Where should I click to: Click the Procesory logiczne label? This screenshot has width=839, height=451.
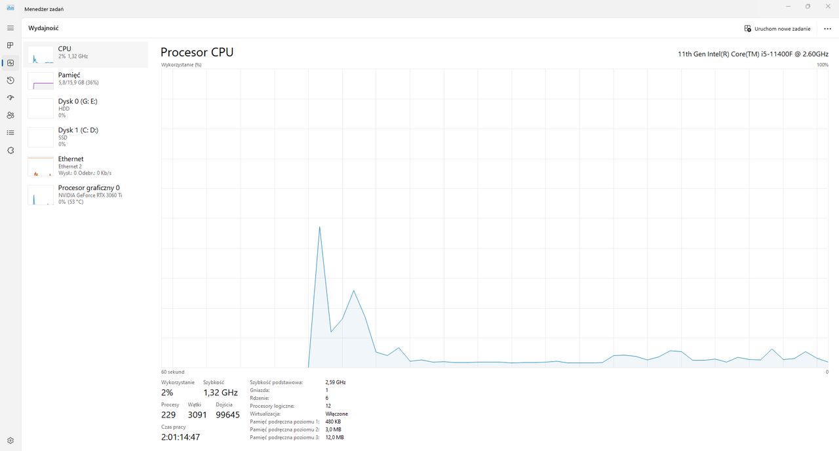(x=272, y=406)
